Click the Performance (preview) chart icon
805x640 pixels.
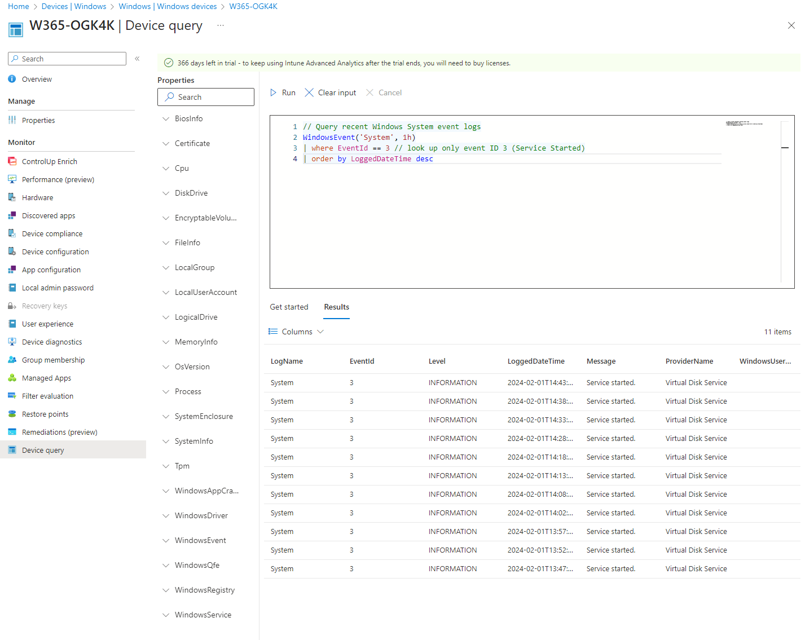click(x=12, y=179)
